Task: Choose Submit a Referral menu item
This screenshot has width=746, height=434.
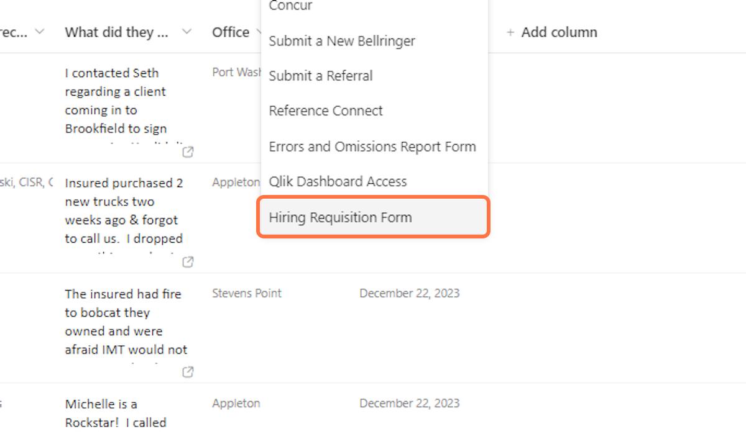Action: coord(321,76)
